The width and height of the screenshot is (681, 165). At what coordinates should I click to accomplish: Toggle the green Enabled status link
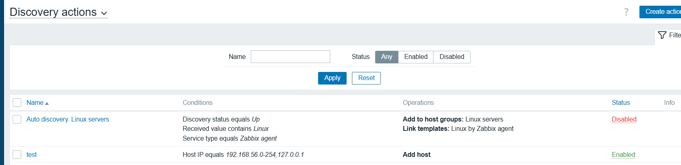click(623, 155)
